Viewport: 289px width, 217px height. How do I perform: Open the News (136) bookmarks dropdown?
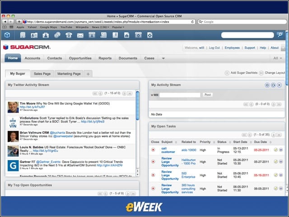pos(100,27)
